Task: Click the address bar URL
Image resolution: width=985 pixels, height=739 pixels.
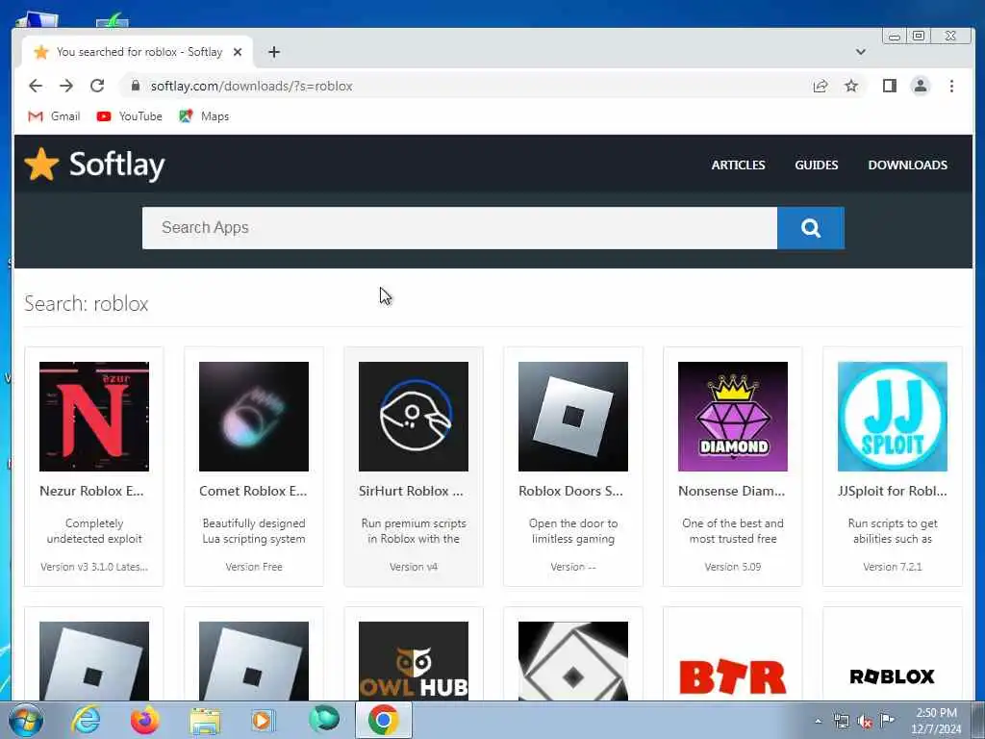Action: (251, 86)
